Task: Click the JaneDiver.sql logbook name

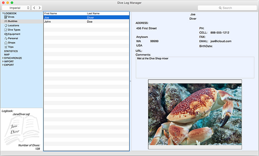Action: (21, 114)
